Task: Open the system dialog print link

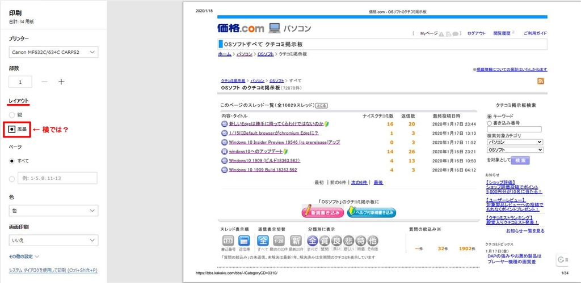Action: [x=53, y=271]
